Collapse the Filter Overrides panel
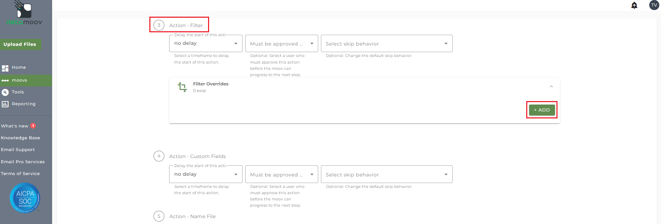The image size is (661, 224). (x=551, y=86)
